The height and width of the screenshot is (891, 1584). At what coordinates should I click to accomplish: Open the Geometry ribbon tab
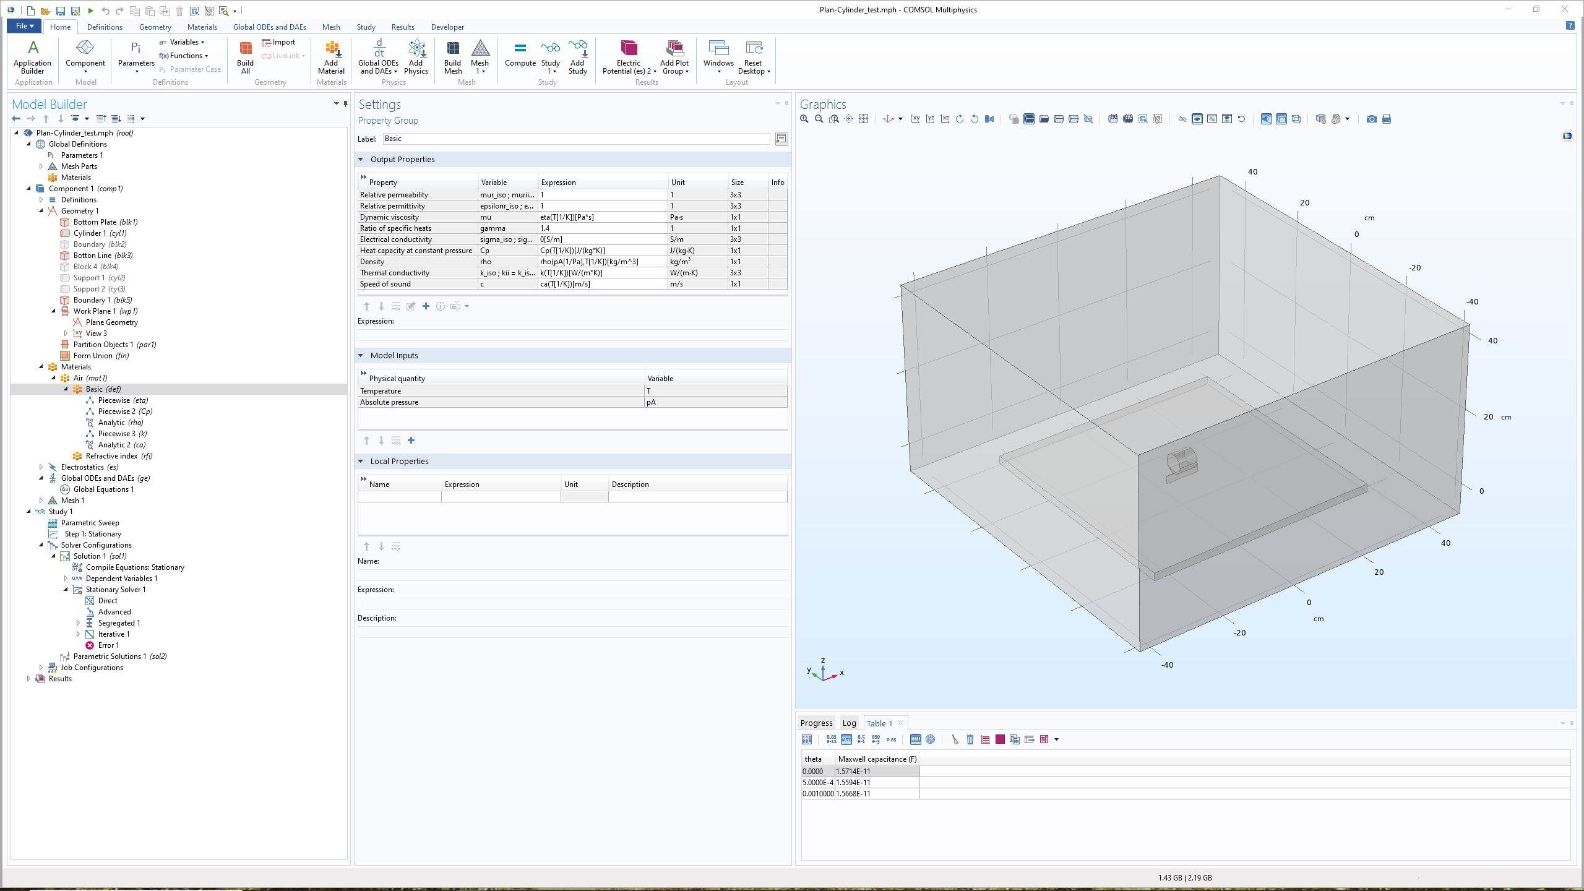pos(155,27)
